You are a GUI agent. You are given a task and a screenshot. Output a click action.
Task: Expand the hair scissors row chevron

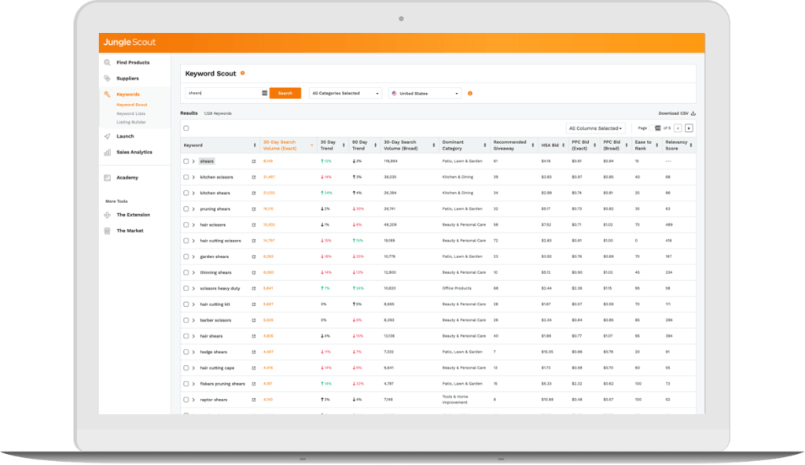coord(193,225)
